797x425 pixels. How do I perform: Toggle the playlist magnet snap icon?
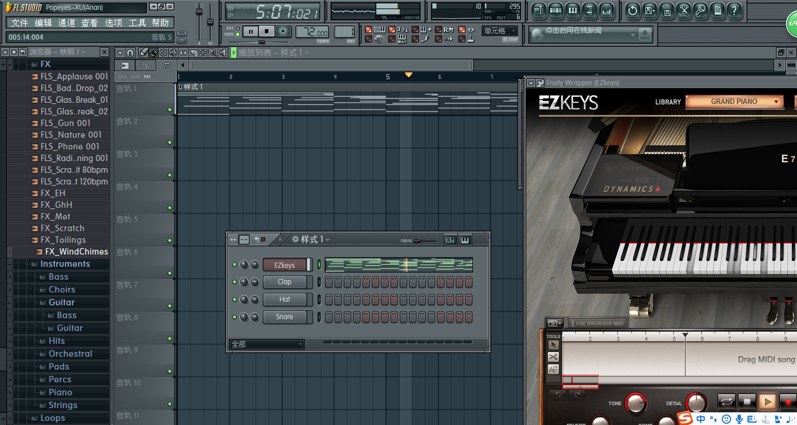[130, 53]
